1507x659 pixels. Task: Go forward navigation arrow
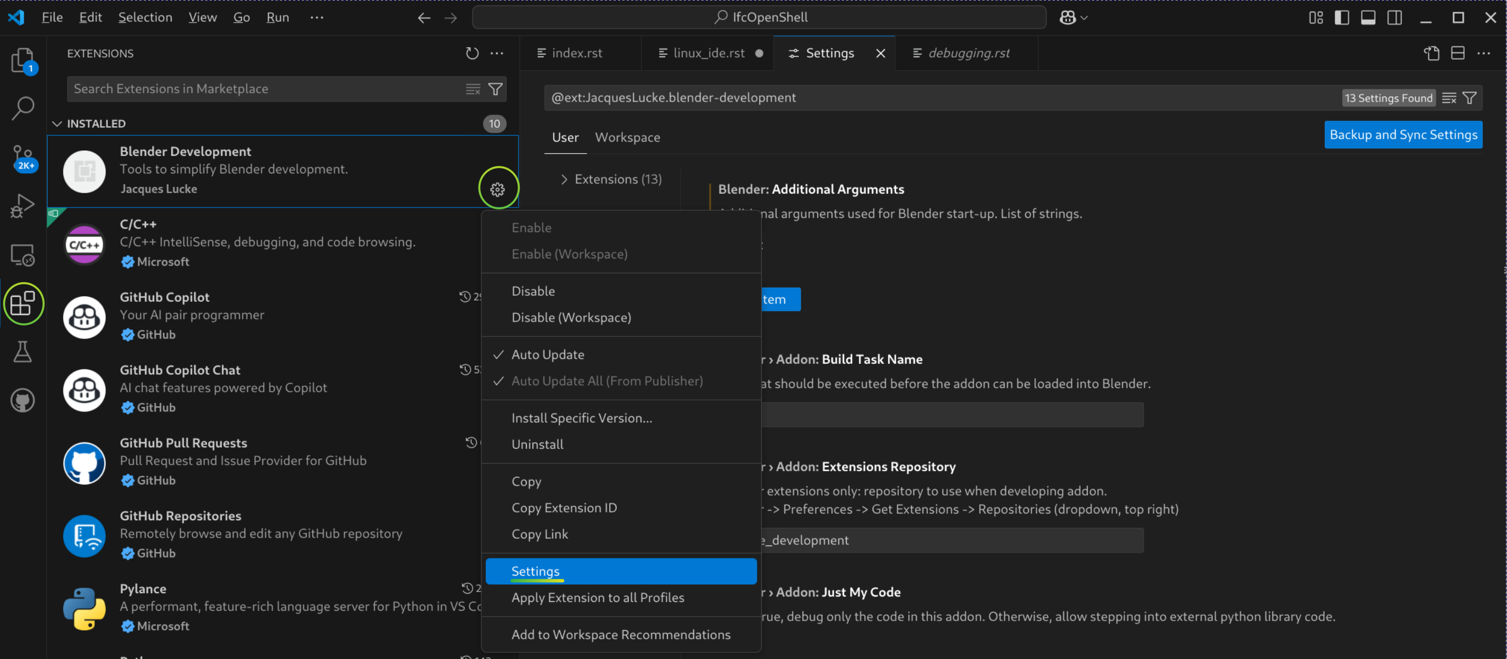[x=451, y=18]
